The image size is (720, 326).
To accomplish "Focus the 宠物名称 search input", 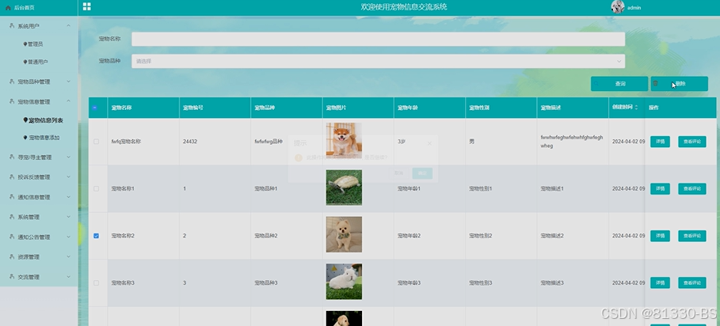I will (378, 39).
